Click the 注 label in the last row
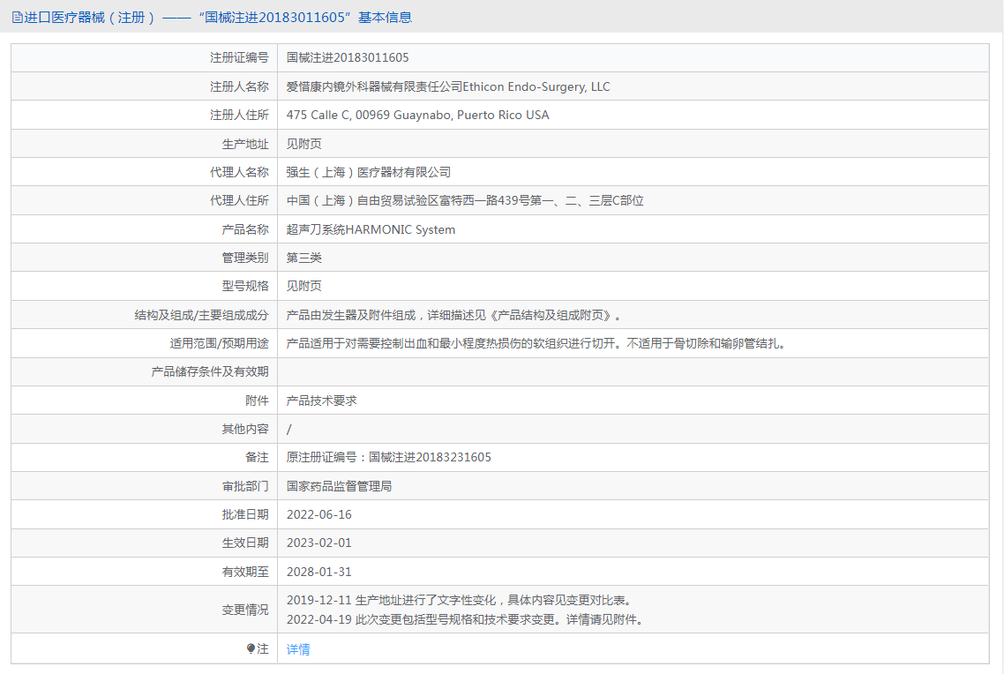This screenshot has height=674, width=1004. pos(263,649)
